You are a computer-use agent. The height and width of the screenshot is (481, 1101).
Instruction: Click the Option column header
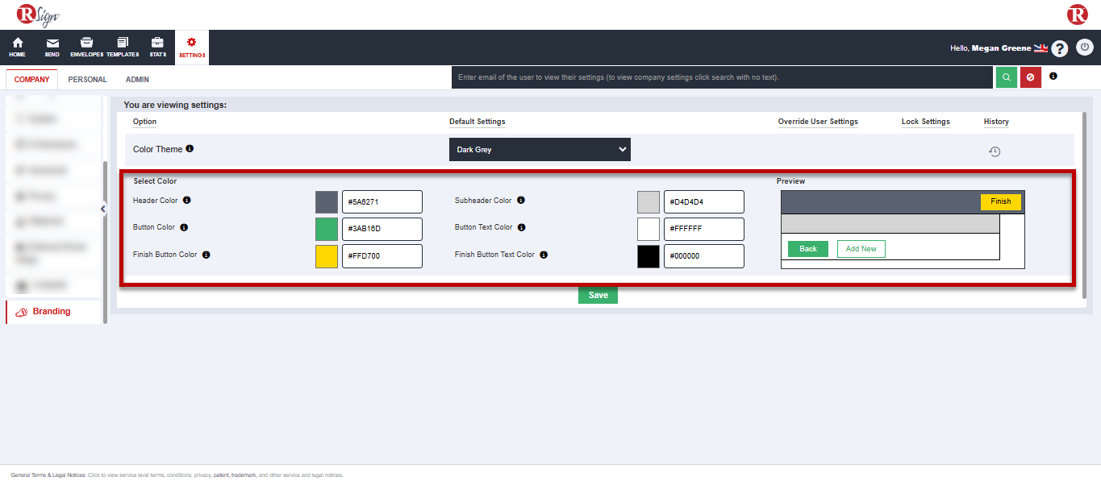coord(145,122)
